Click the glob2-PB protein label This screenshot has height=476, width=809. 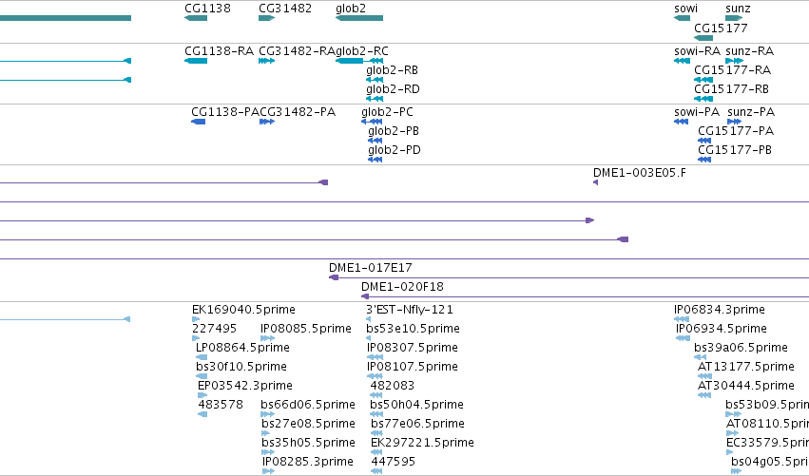(394, 131)
